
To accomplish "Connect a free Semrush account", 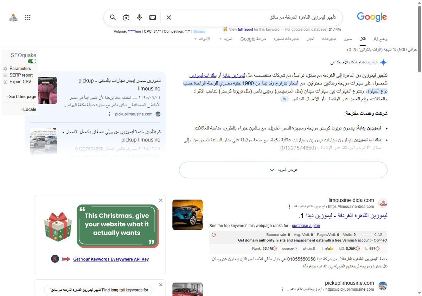I will point(380,240).
